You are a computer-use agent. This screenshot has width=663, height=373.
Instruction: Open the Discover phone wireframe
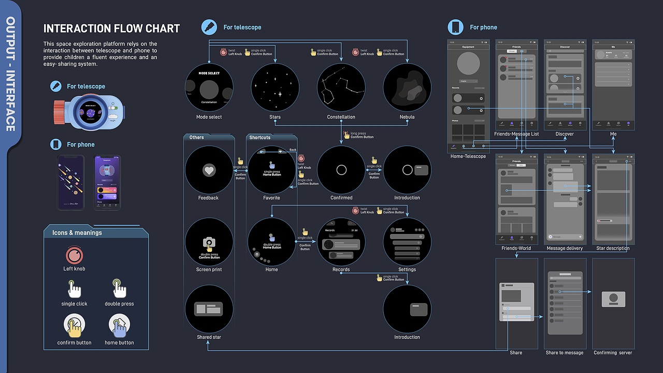565,84
